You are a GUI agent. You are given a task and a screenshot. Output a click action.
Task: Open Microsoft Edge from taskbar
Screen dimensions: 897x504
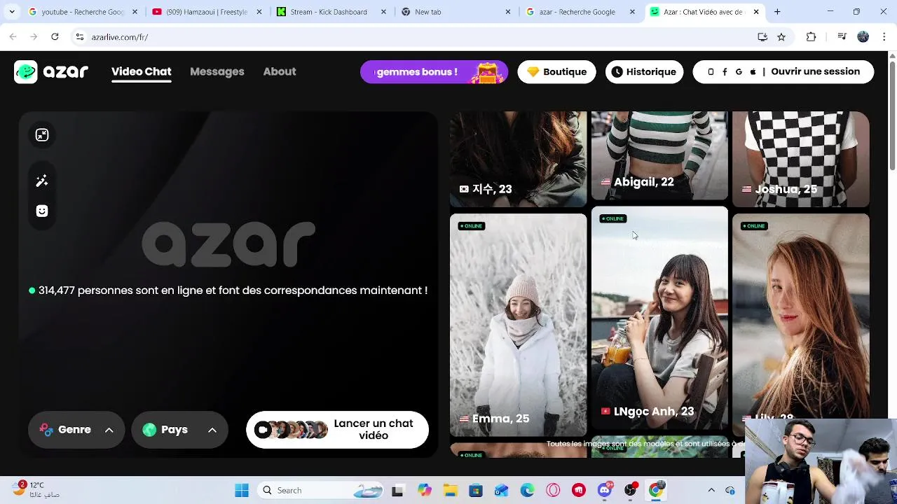pos(527,490)
